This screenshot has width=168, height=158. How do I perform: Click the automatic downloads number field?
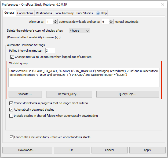tap(50, 22)
